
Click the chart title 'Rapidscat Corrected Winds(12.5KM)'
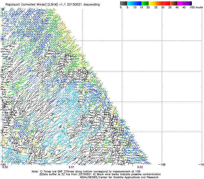(x=32, y=5)
